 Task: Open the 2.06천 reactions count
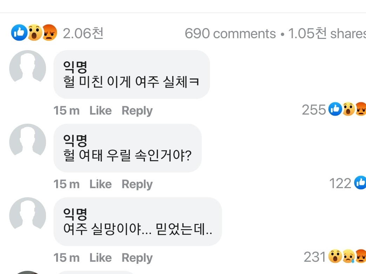point(83,33)
